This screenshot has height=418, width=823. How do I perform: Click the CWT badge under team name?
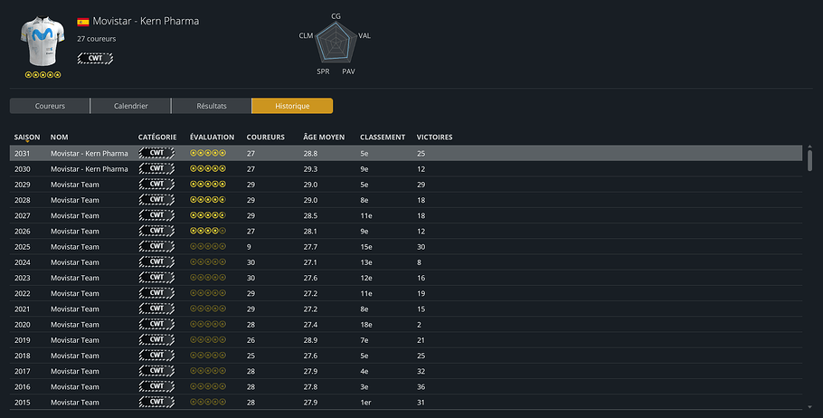coord(95,58)
